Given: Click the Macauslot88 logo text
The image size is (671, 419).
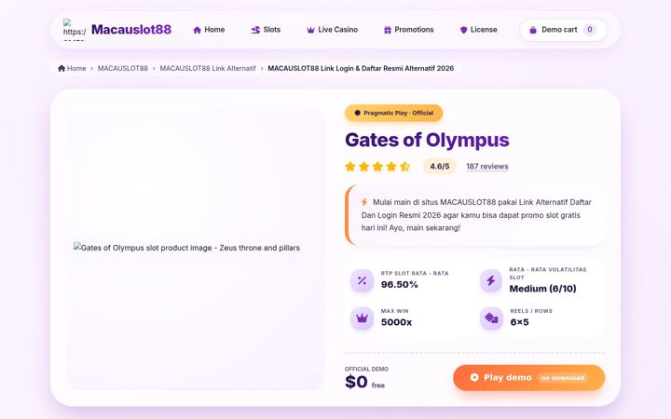Looking at the screenshot, I should (131, 30).
